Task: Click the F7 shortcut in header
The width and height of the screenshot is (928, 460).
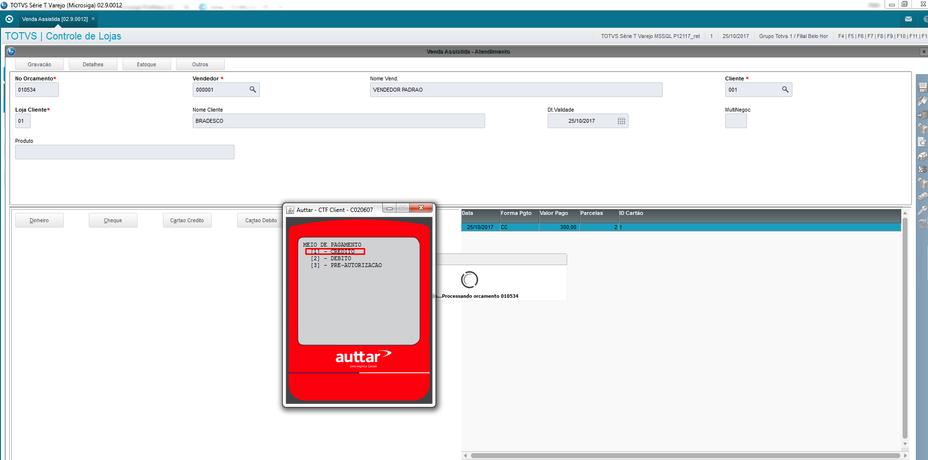Action: tap(870, 36)
